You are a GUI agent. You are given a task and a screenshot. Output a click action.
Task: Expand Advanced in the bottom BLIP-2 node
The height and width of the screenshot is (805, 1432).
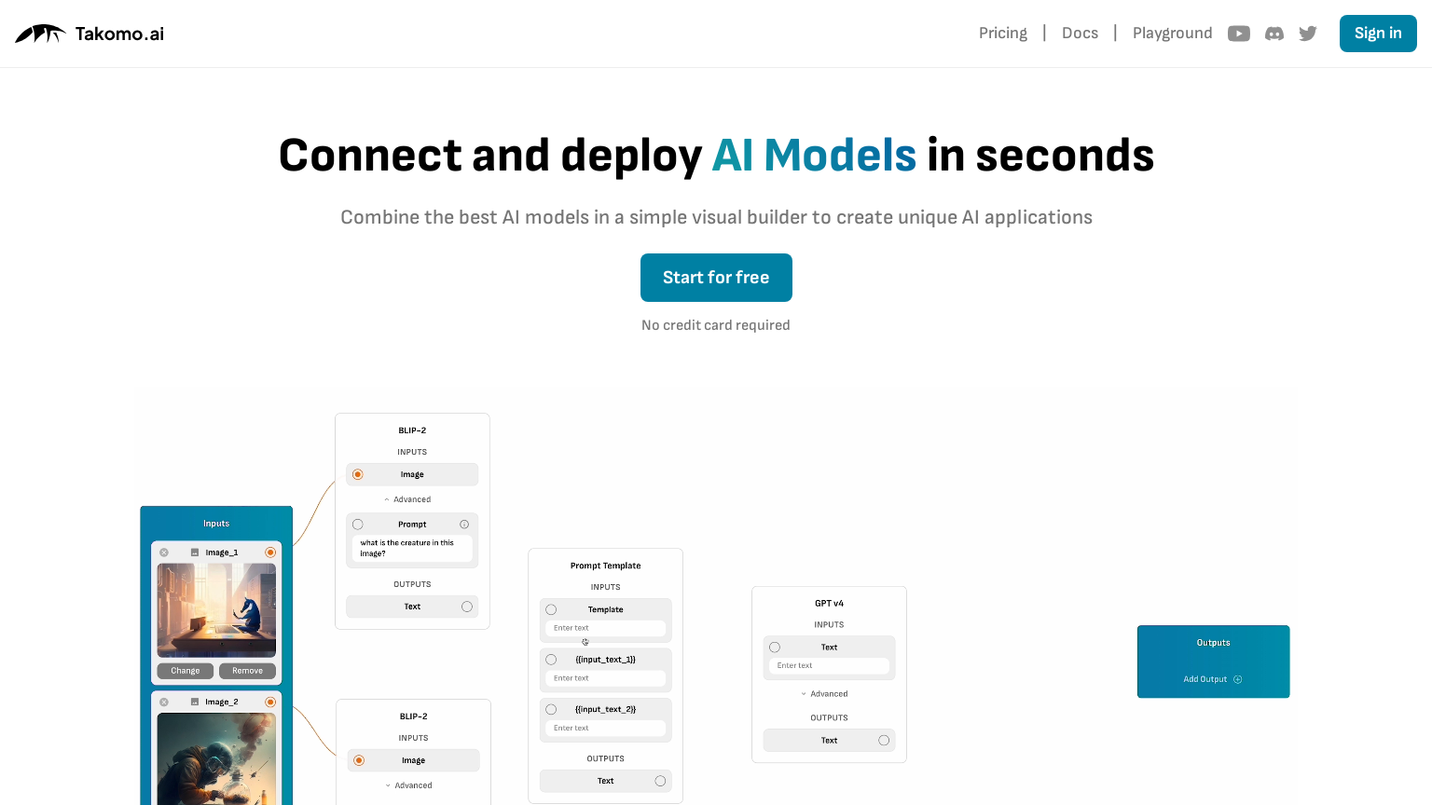(x=411, y=785)
